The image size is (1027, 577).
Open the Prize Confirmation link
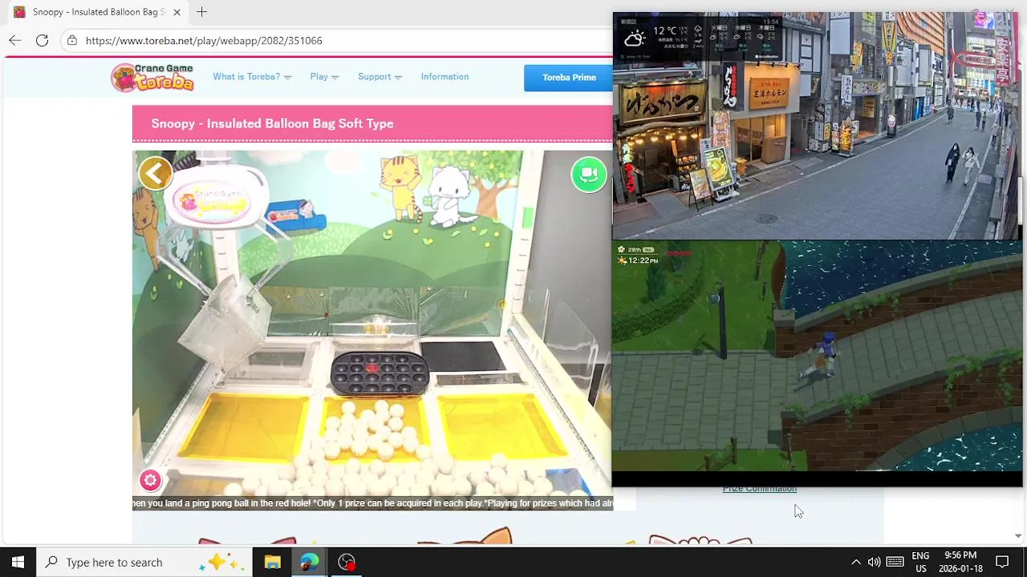coord(760,490)
